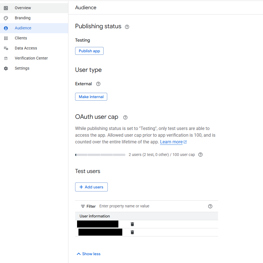Delete the first test user
The image size is (263, 263).
[132, 224]
